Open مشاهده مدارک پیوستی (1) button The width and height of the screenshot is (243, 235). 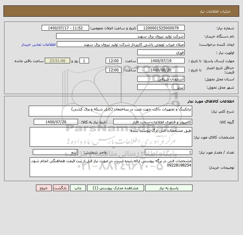(116, 188)
